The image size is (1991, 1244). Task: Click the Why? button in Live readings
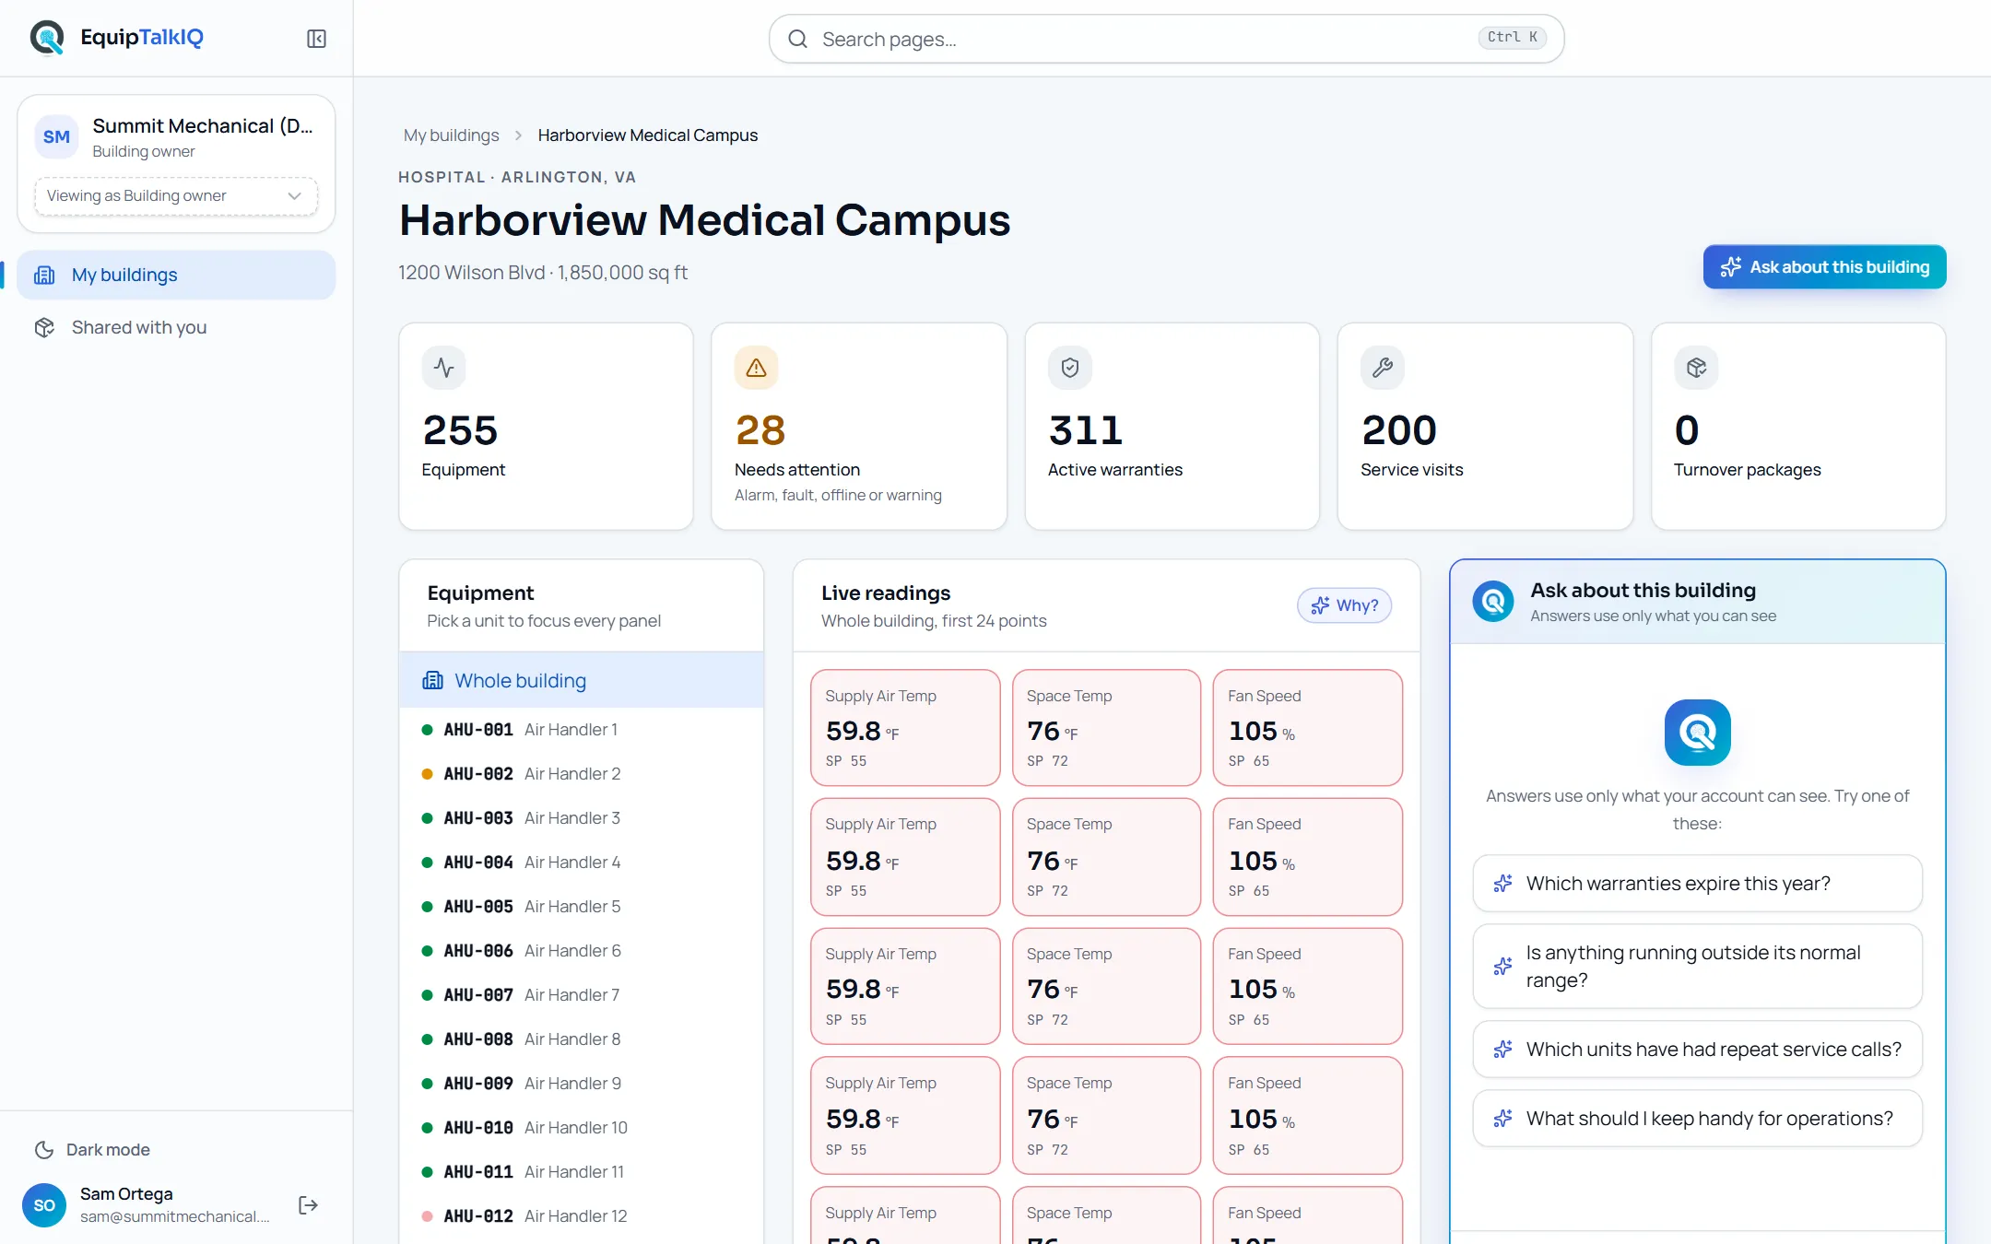tap(1345, 605)
